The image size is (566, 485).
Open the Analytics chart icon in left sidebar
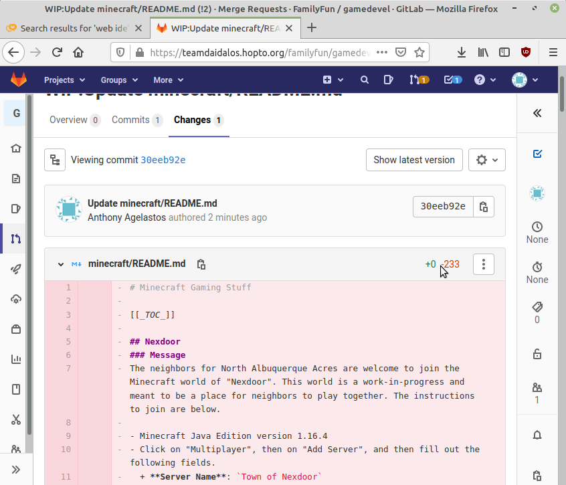[x=16, y=359]
